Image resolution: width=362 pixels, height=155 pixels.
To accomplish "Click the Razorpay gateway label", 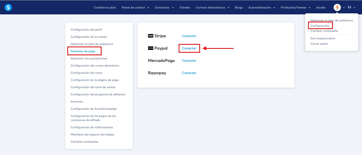I will coord(158,73).
